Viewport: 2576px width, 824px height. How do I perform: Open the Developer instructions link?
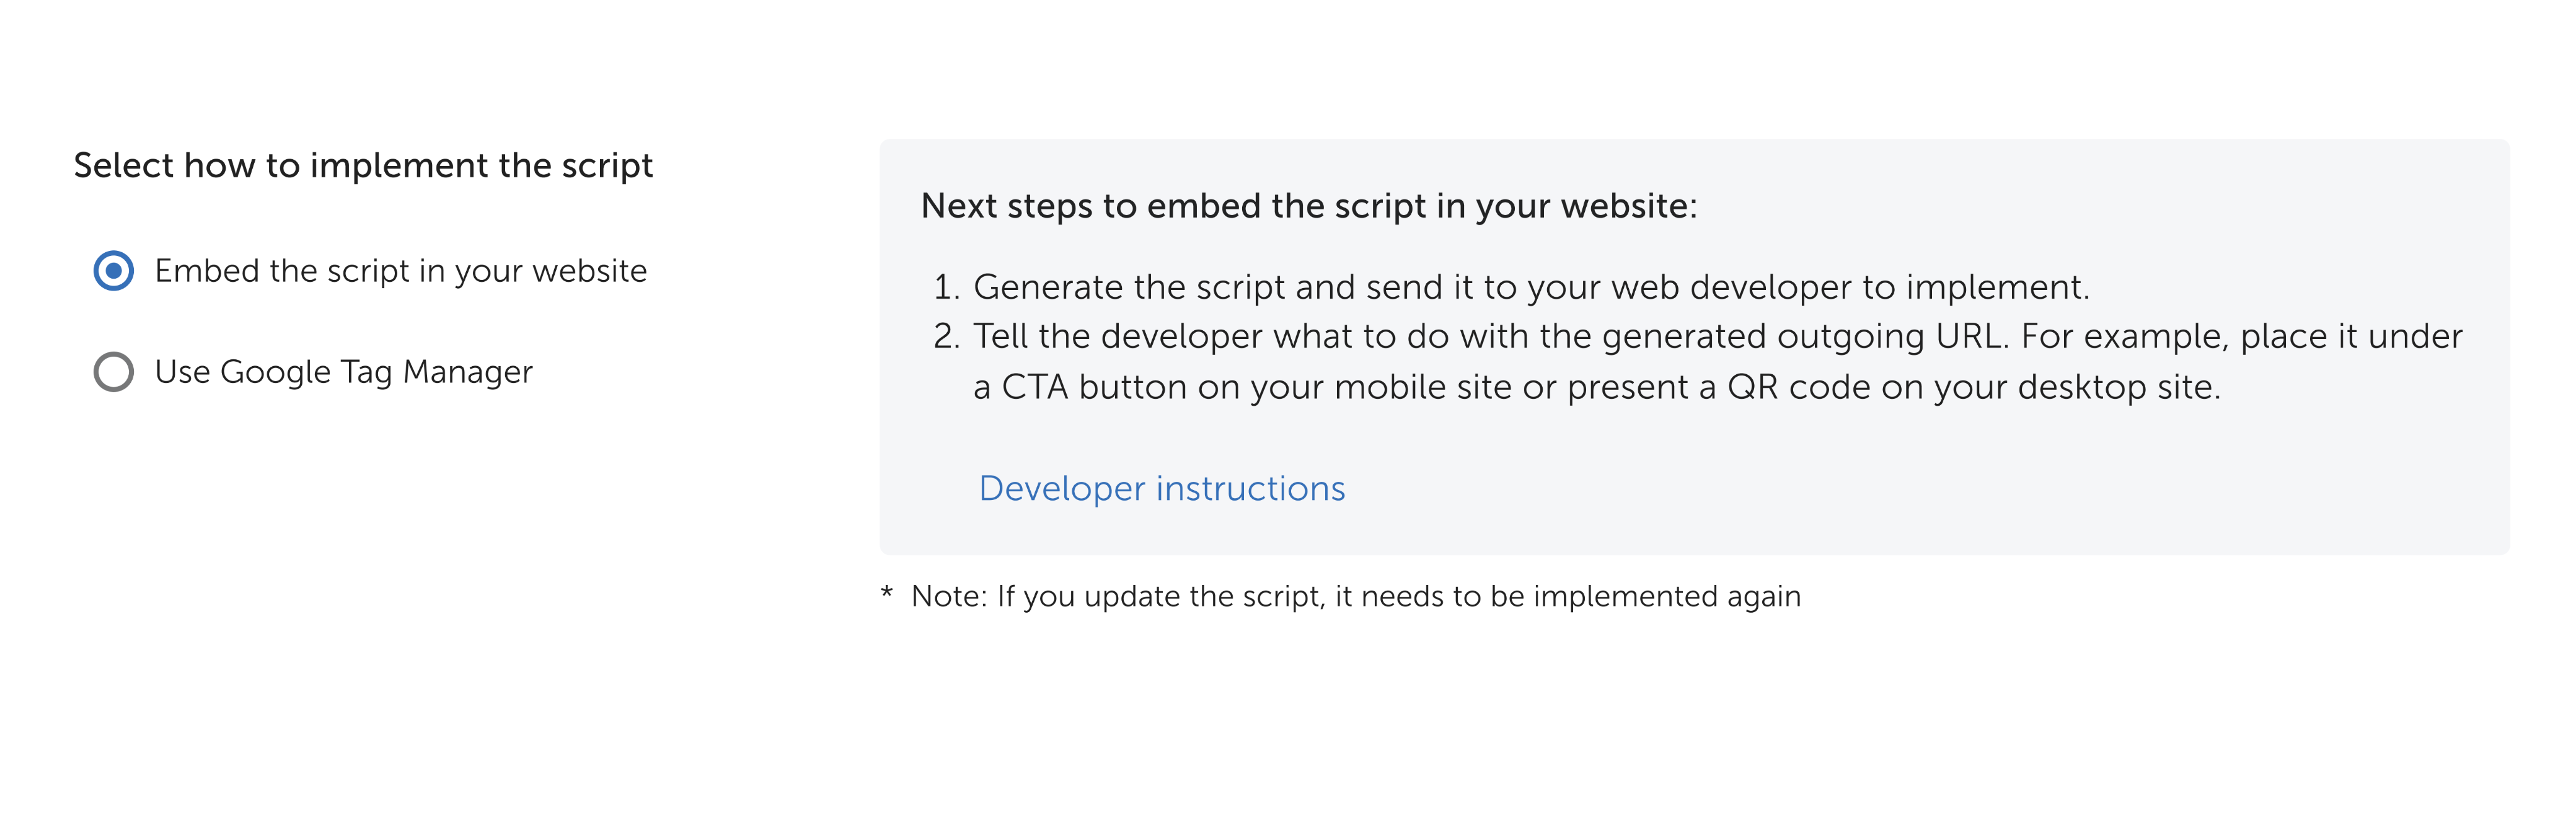[1161, 488]
